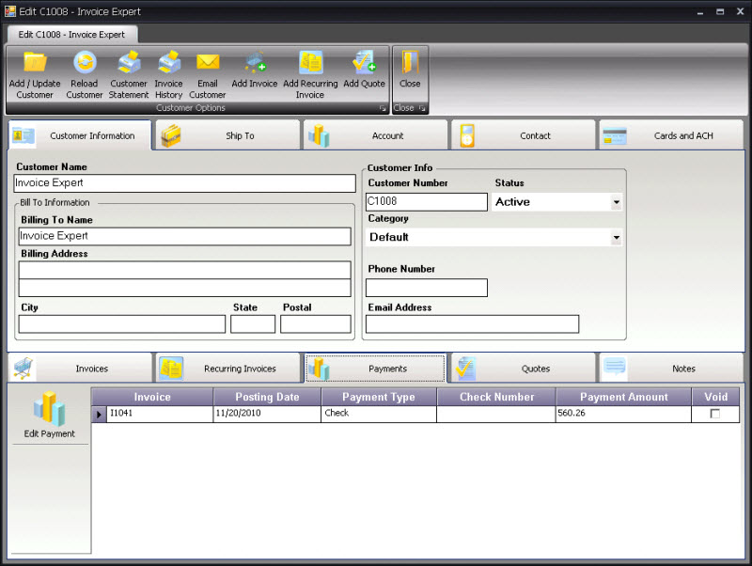Viewport: 752px width, 566px height.
Task: Click the Customer Number field C1008
Action: pos(427,202)
